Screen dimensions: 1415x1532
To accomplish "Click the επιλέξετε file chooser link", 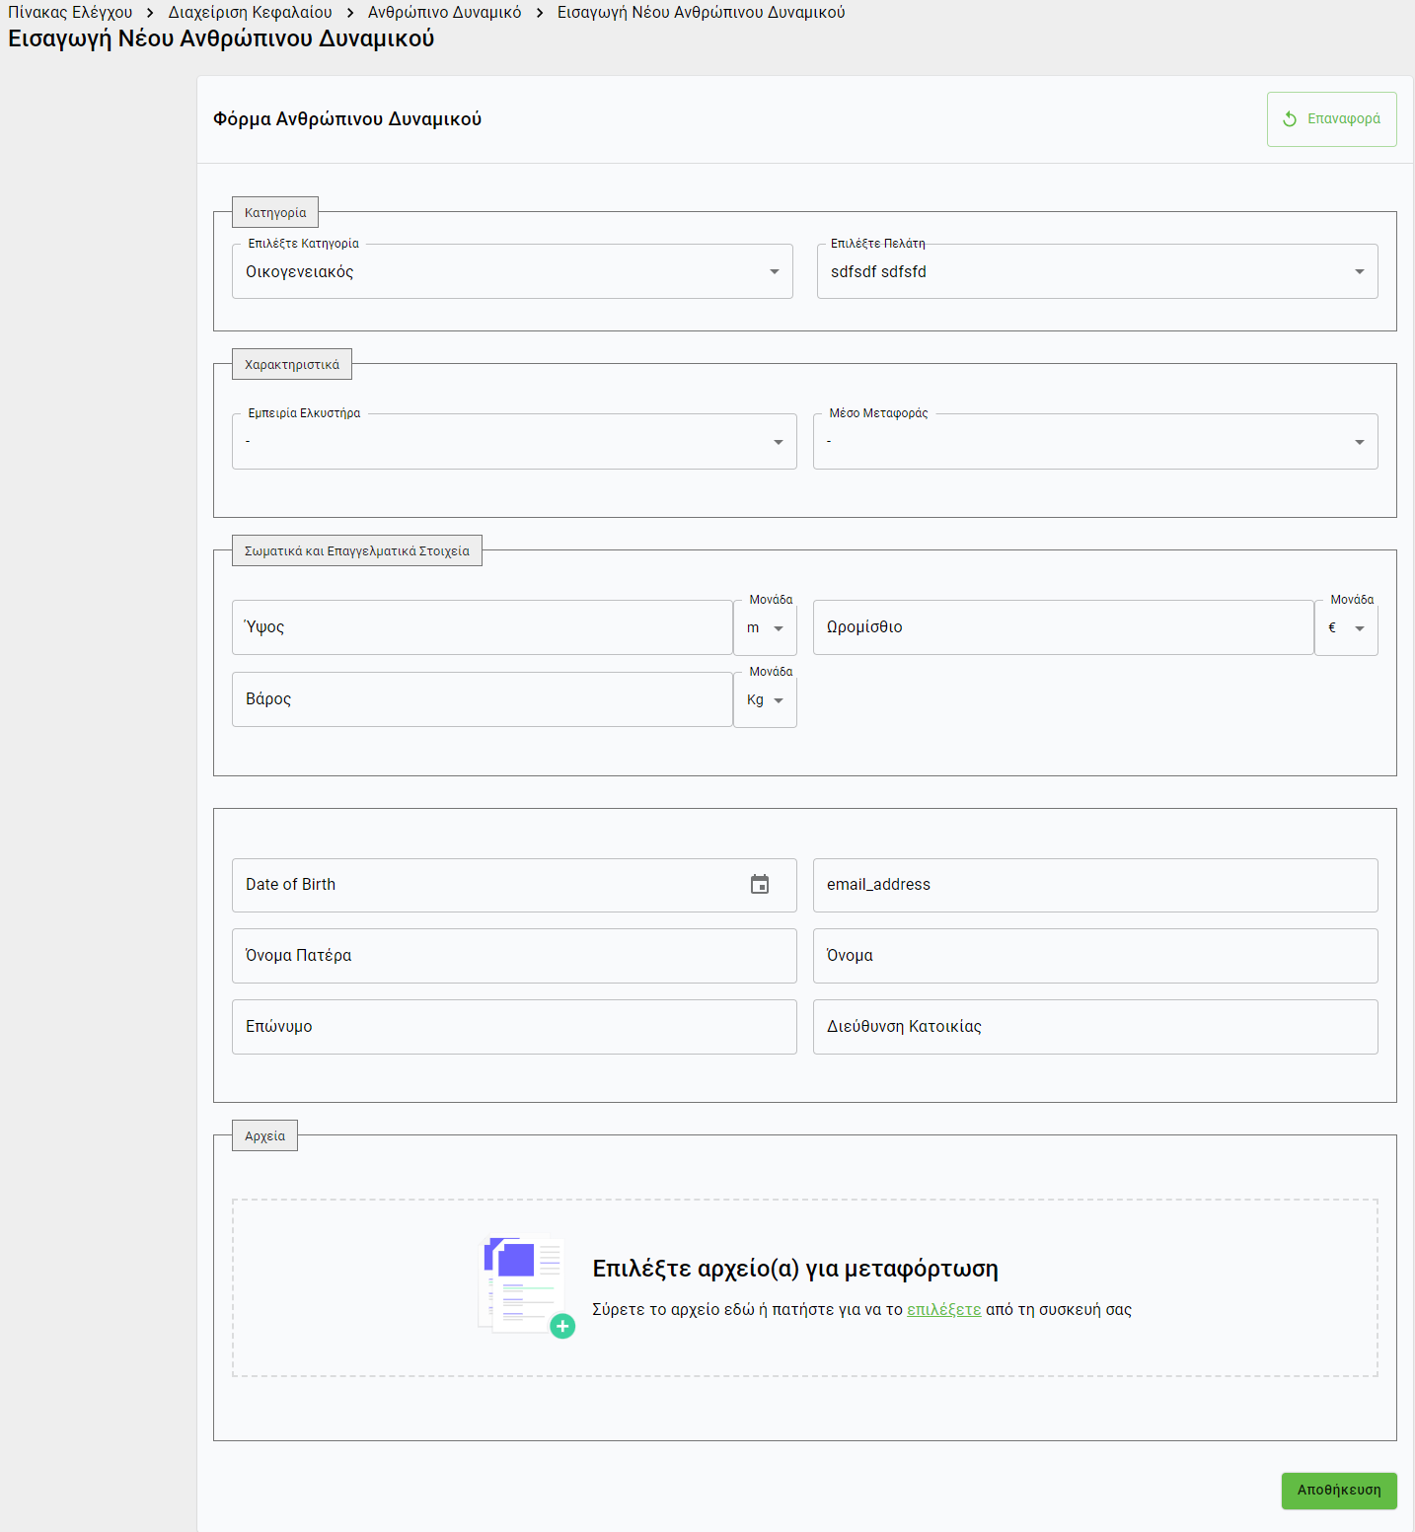I will [x=943, y=1310].
